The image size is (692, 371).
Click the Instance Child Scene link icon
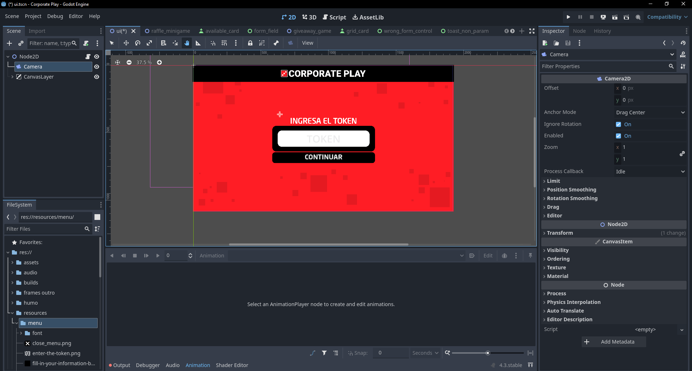click(21, 43)
